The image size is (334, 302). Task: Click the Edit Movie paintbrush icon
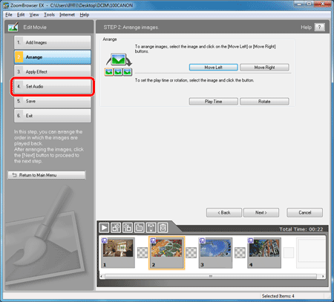[13, 27]
